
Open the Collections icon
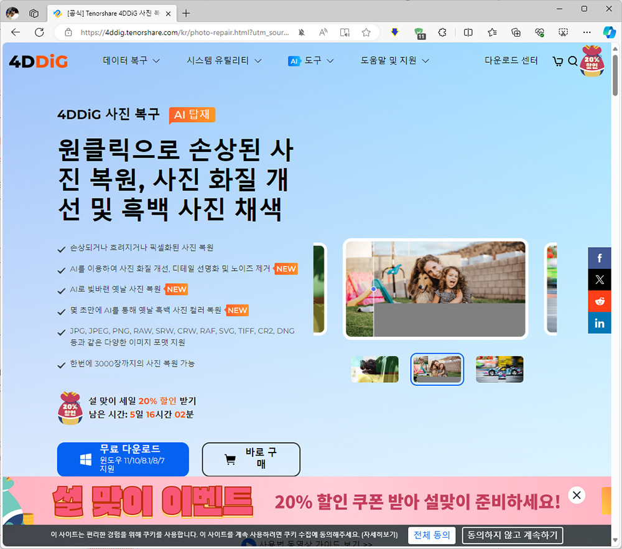516,32
